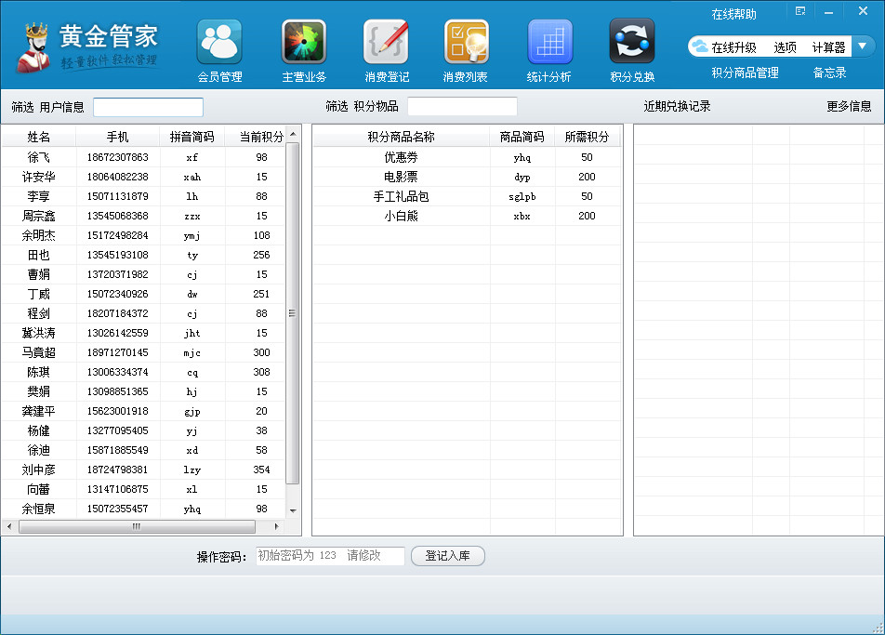The width and height of the screenshot is (885, 635).
Task: Select member row 马竟超
Action: point(143,352)
